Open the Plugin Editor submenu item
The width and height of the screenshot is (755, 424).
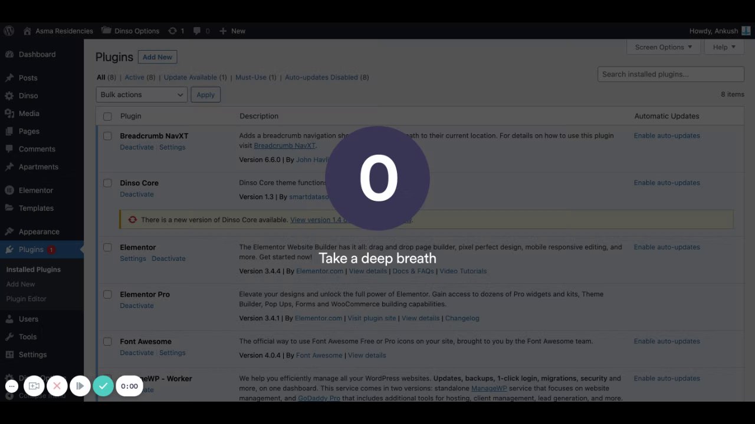(27, 299)
